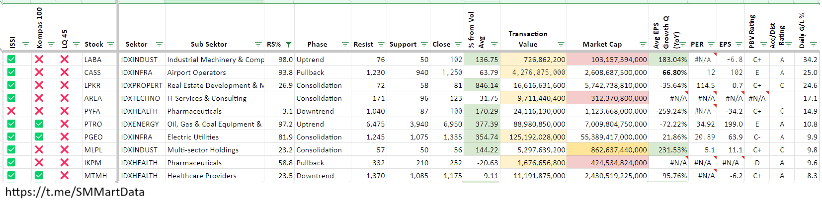The width and height of the screenshot is (822, 203).
Task: Click the PER column filter icon
Action: pyautogui.click(x=711, y=44)
